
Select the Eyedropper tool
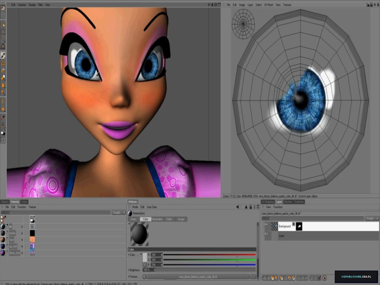coord(3,118)
